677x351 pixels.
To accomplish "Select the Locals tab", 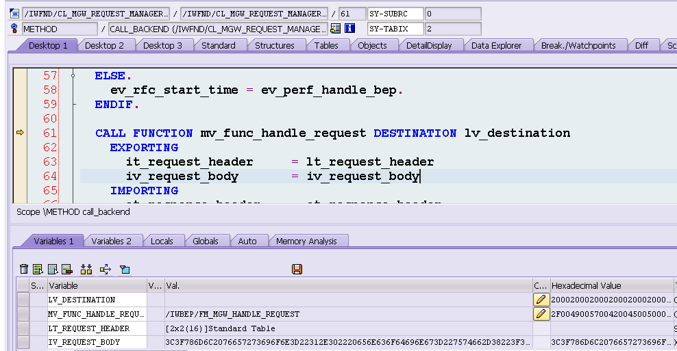I will point(162,241).
